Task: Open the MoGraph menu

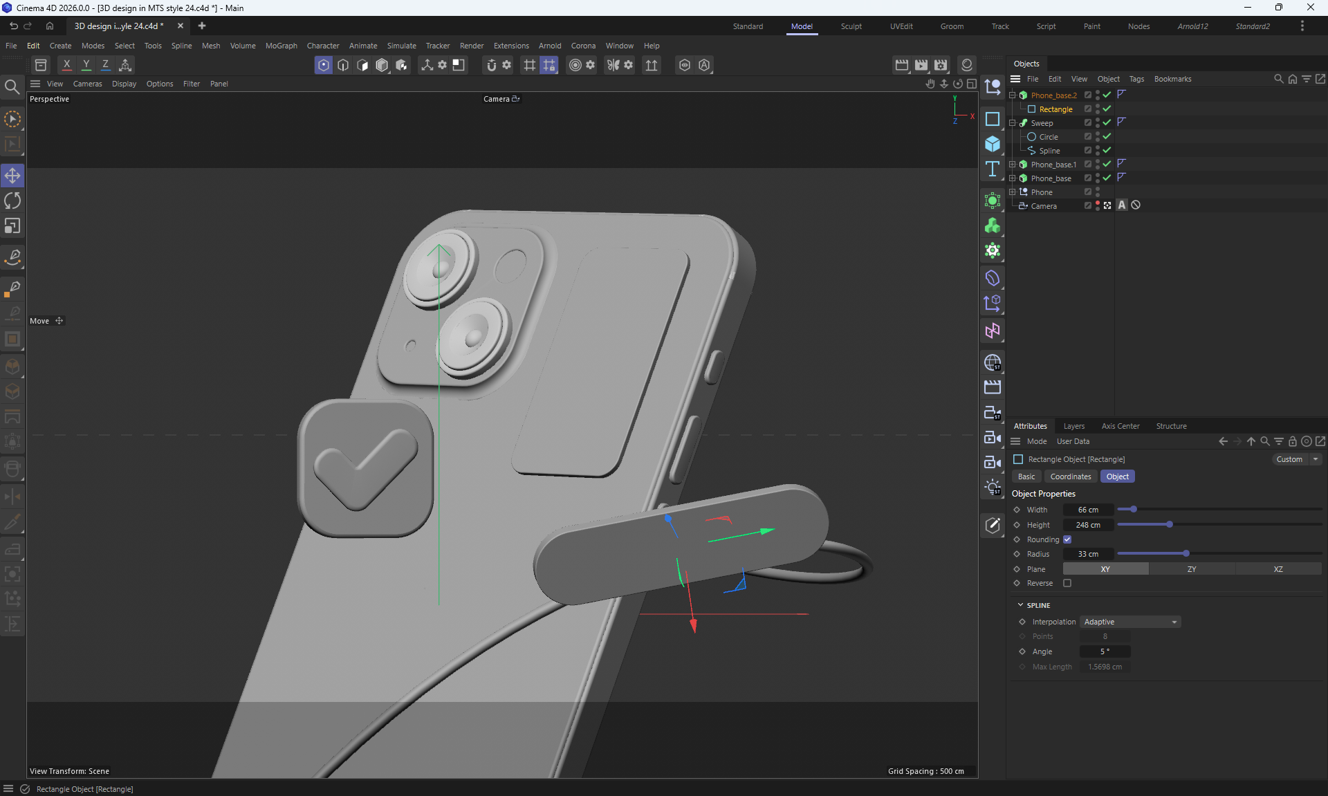Action: [x=281, y=46]
